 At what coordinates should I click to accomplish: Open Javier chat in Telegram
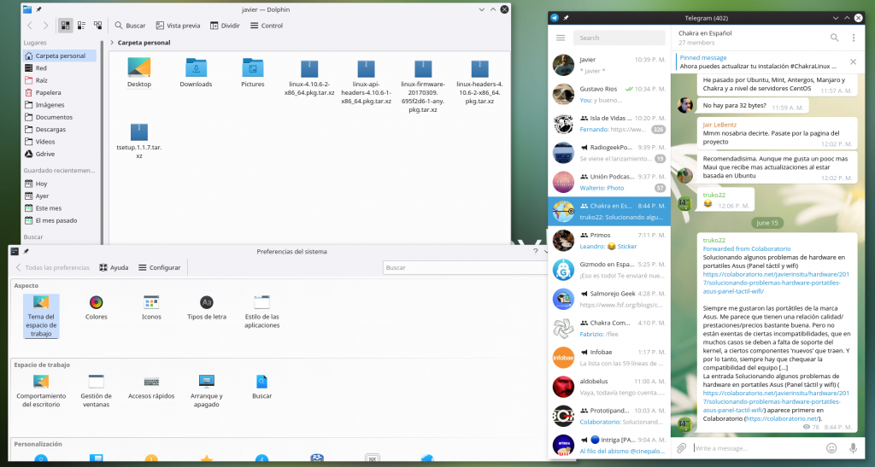click(609, 65)
